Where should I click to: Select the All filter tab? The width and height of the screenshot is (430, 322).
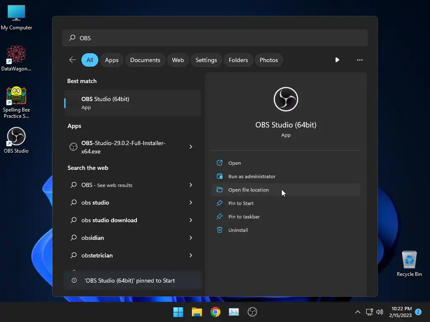coord(90,60)
